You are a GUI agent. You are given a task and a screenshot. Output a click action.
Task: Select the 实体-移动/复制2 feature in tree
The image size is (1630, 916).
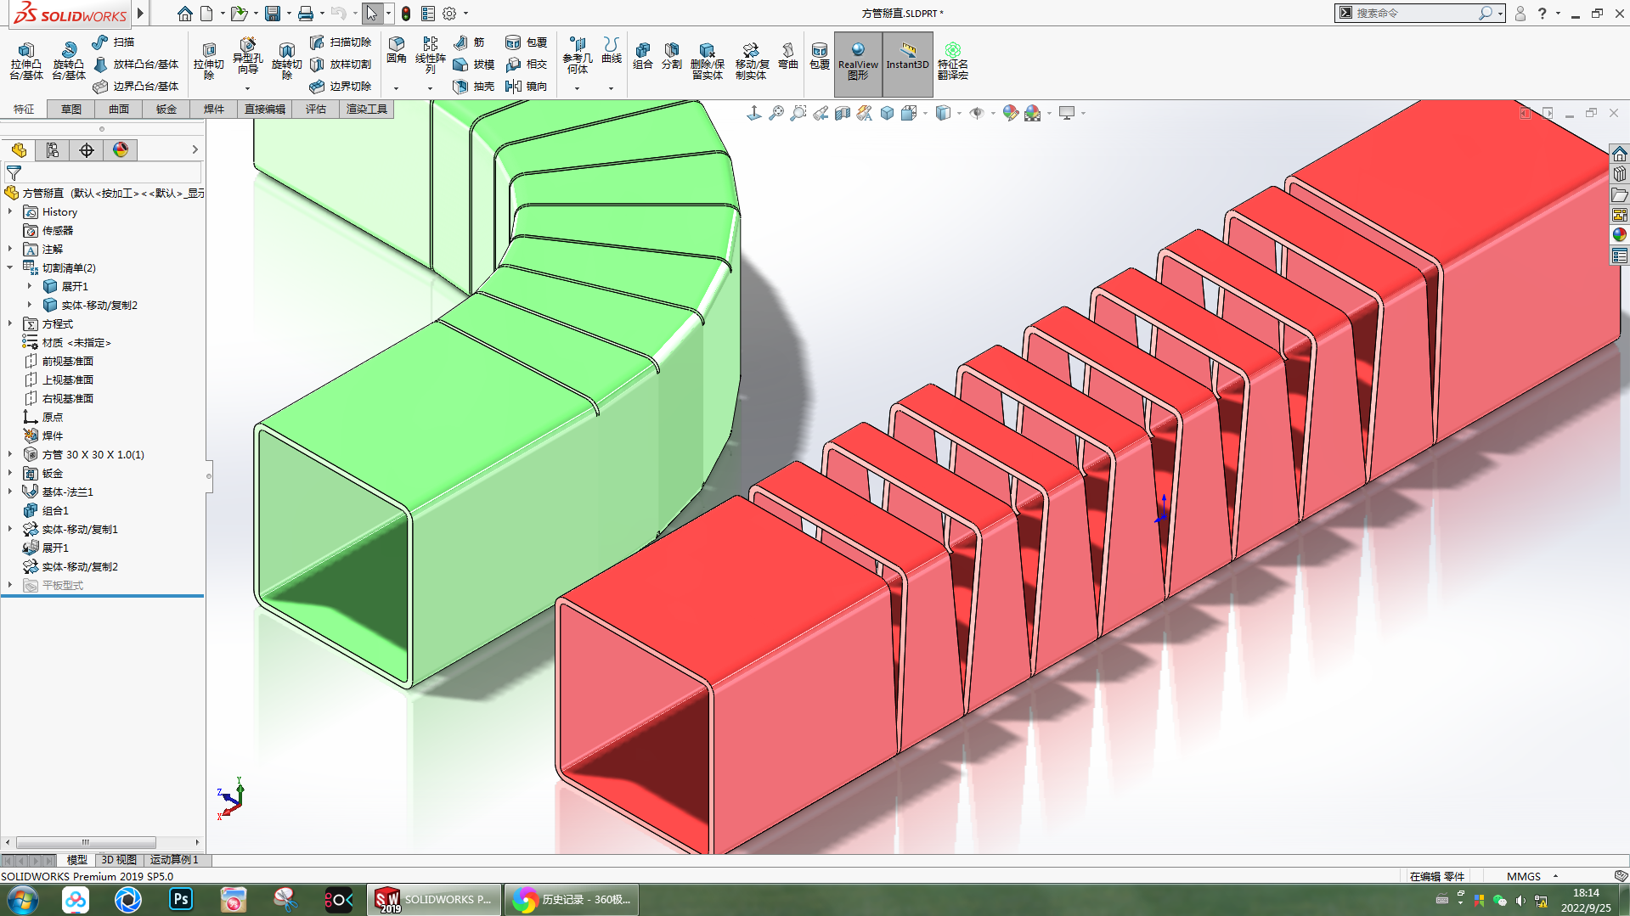click(x=80, y=566)
